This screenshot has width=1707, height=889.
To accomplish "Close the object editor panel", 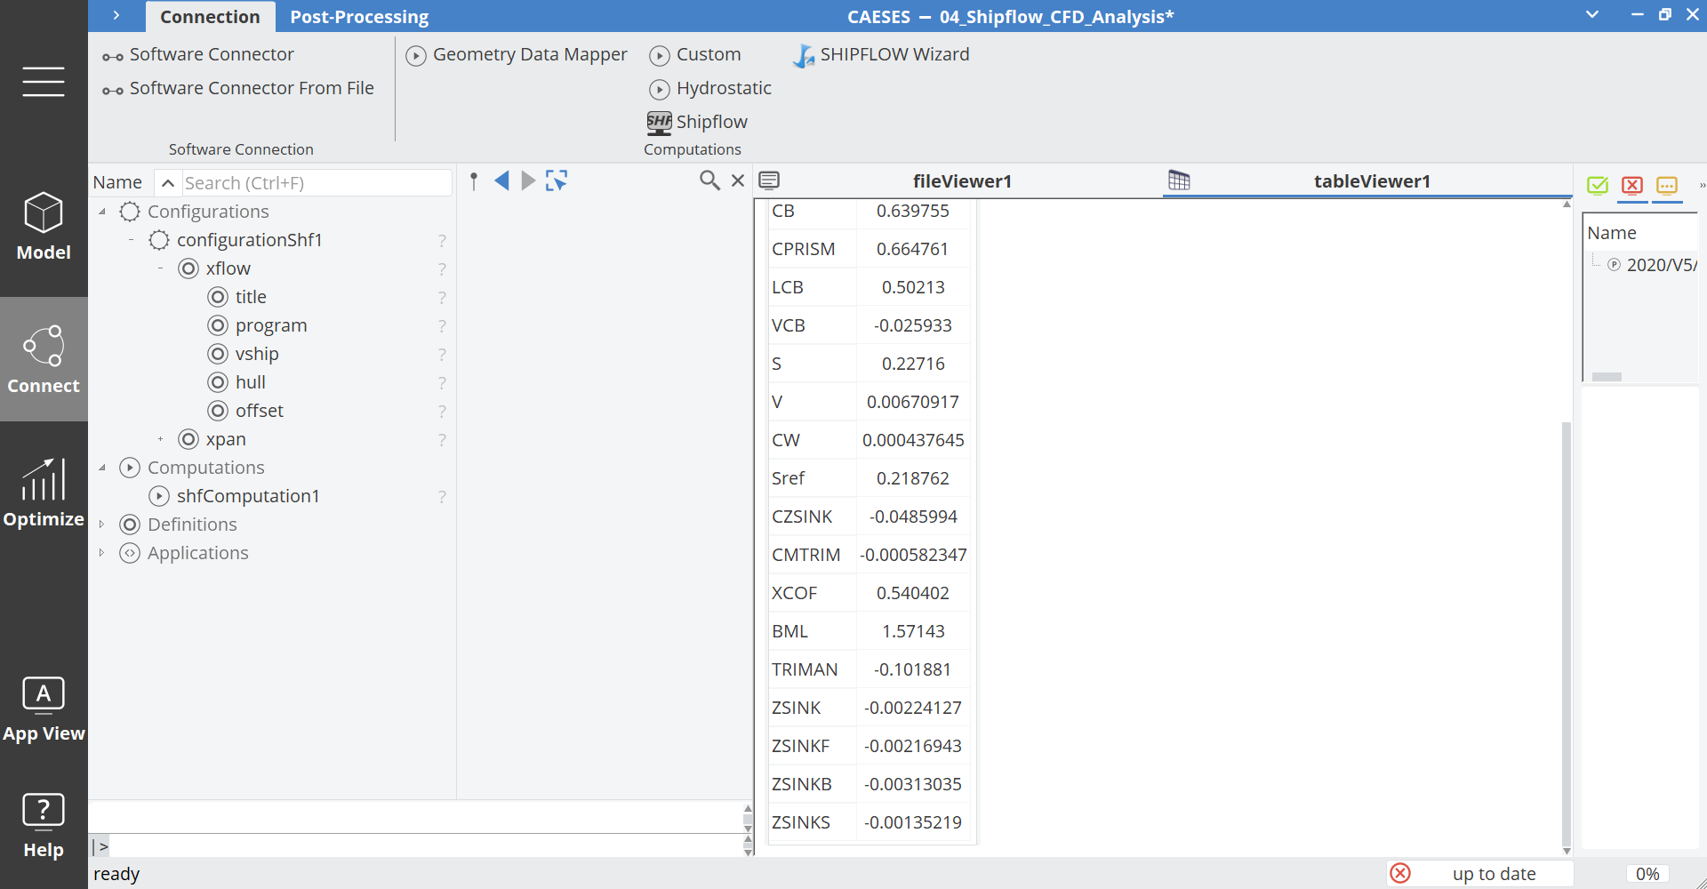I will (738, 181).
